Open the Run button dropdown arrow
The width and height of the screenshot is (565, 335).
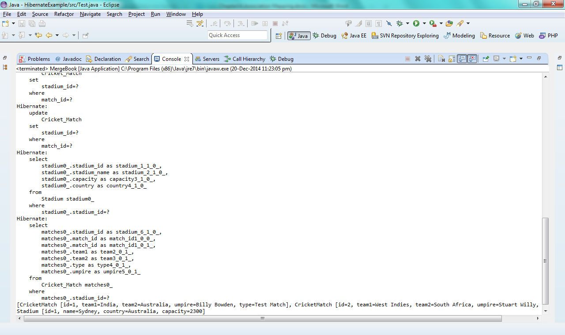coord(424,23)
